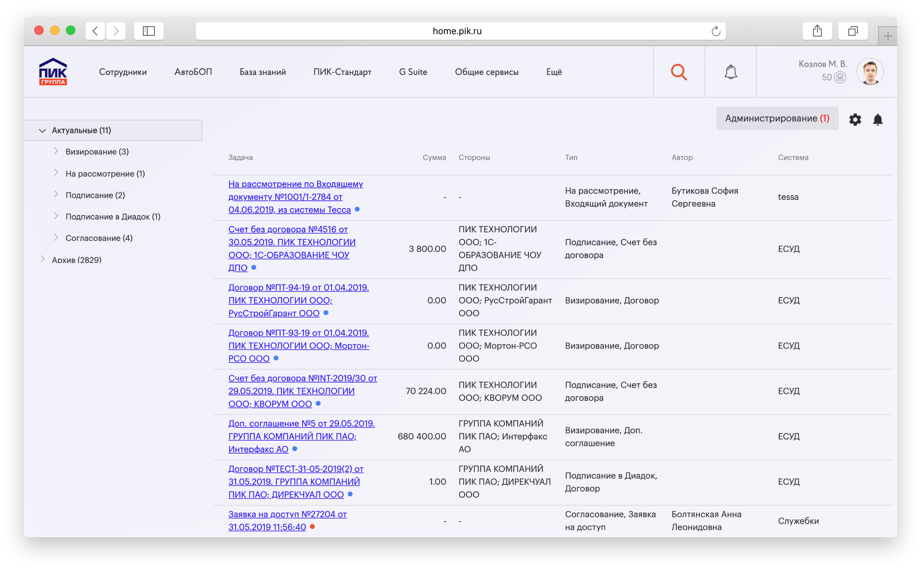The image size is (921, 569).
Task: Open the ПИК-Стандарт menu
Action: pos(342,72)
